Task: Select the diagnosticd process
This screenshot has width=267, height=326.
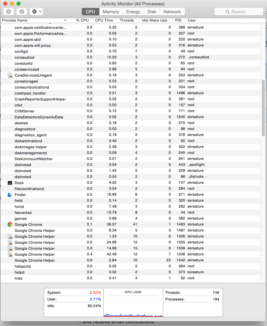Action: (x=131, y=129)
